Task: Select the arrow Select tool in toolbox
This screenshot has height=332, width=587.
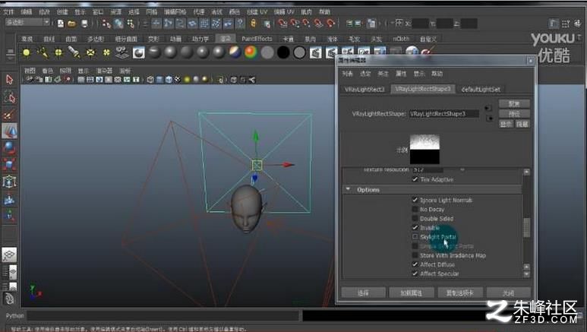Action: pyautogui.click(x=9, y=80)
